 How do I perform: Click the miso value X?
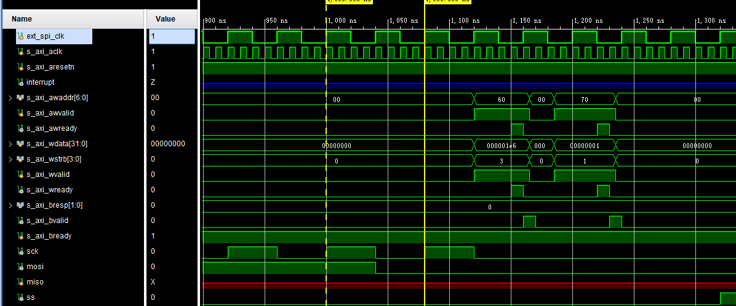[x=153, y=282]
